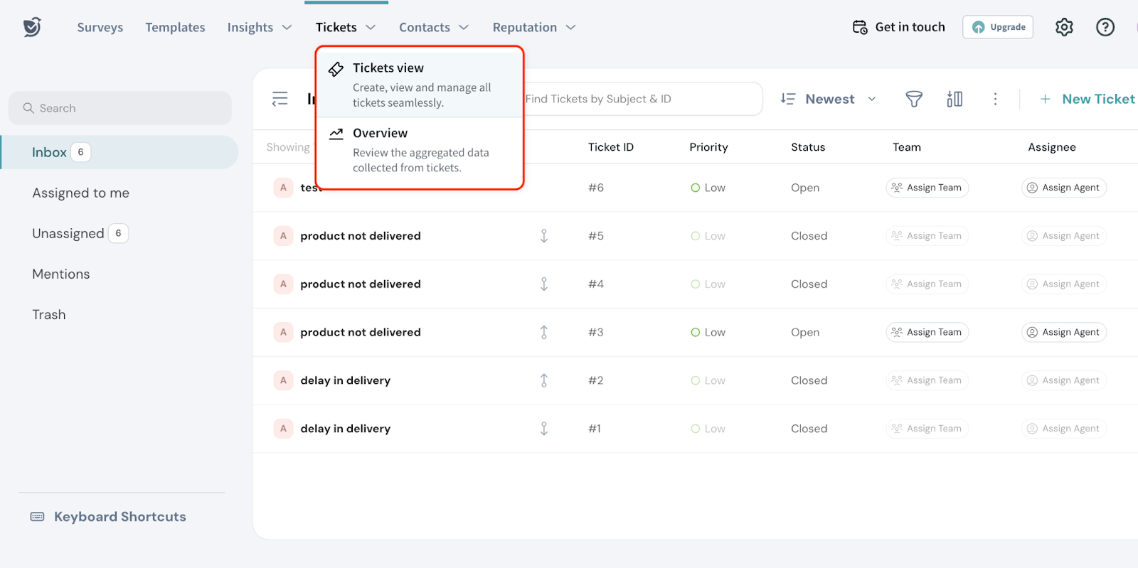1138x568 pixels.
Task: Open the column customization icon
Action: pos(954,99)
